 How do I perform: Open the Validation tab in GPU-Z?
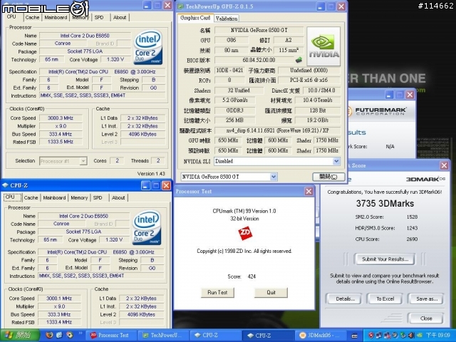(x=227, y=19)
